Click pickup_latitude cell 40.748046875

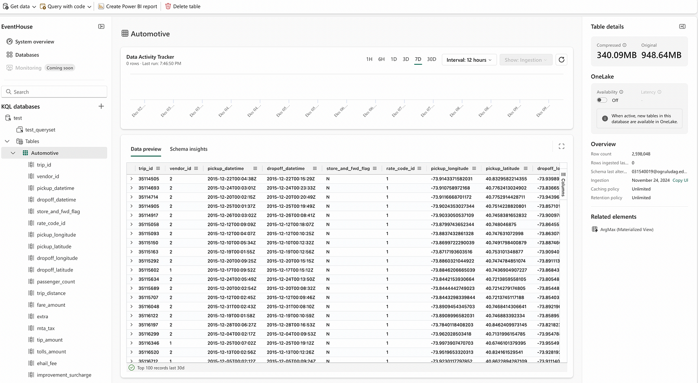(501, 224)
